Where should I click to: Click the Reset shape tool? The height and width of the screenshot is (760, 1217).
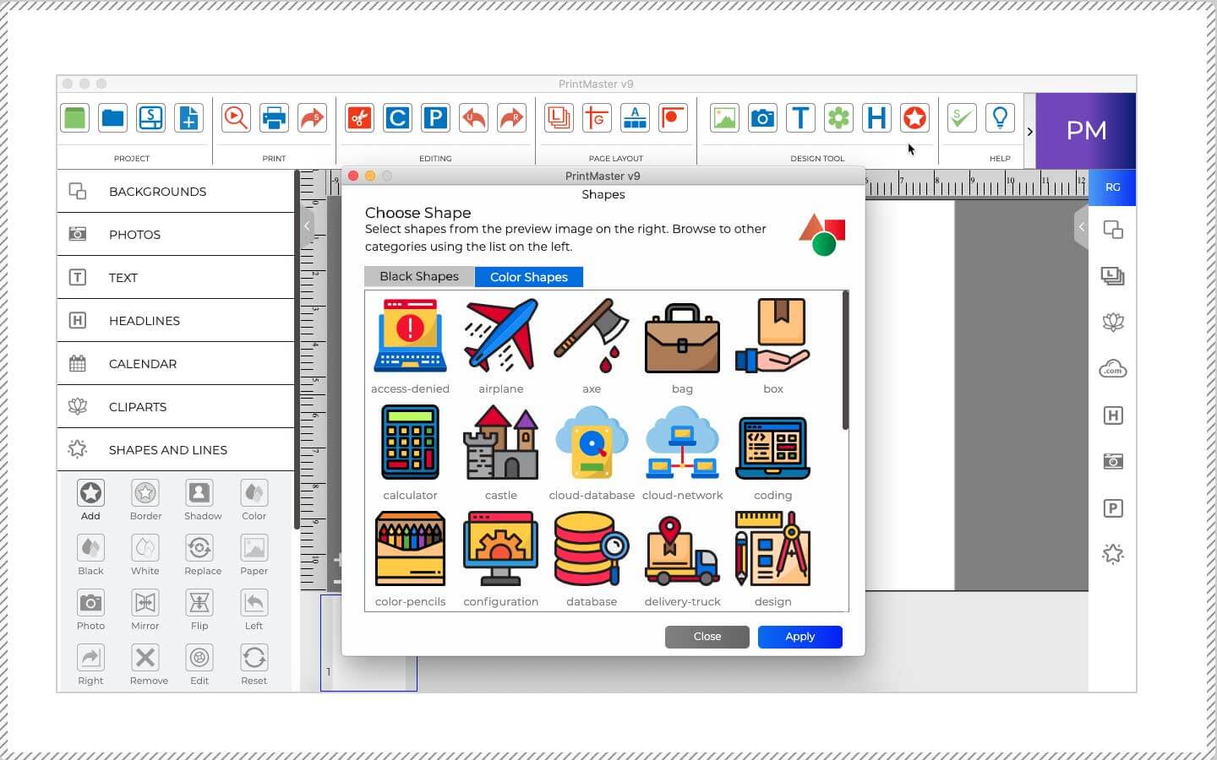254,665
